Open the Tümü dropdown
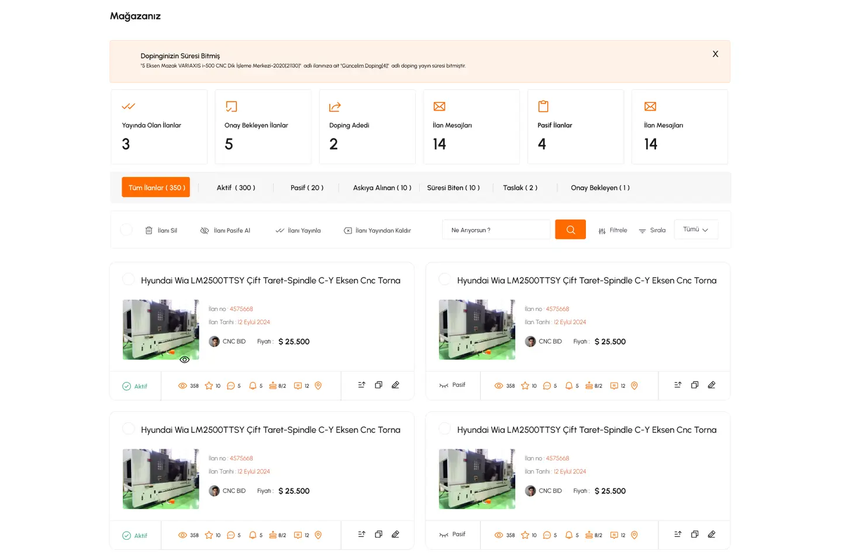The height and width of the screenshot is (555, 842). pyautogui.click(x=696, y=230)
